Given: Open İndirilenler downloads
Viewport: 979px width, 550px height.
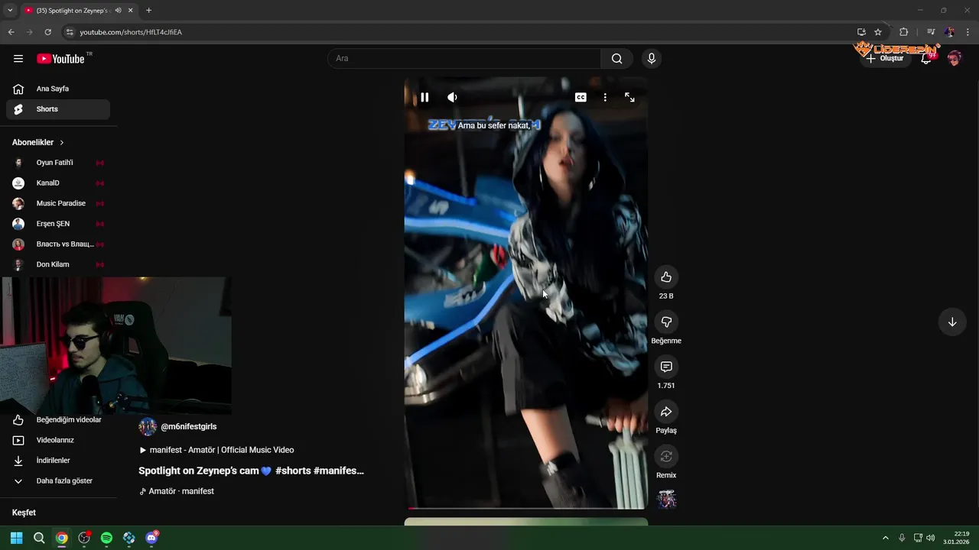Looking at the screenshot, I should pyautogui.click(x=58, y=461).
